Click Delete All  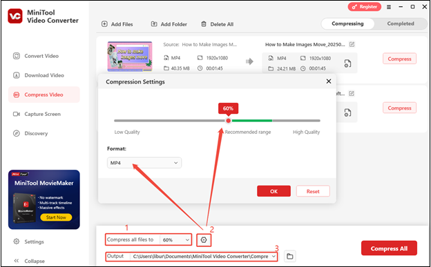pos(217,24)
